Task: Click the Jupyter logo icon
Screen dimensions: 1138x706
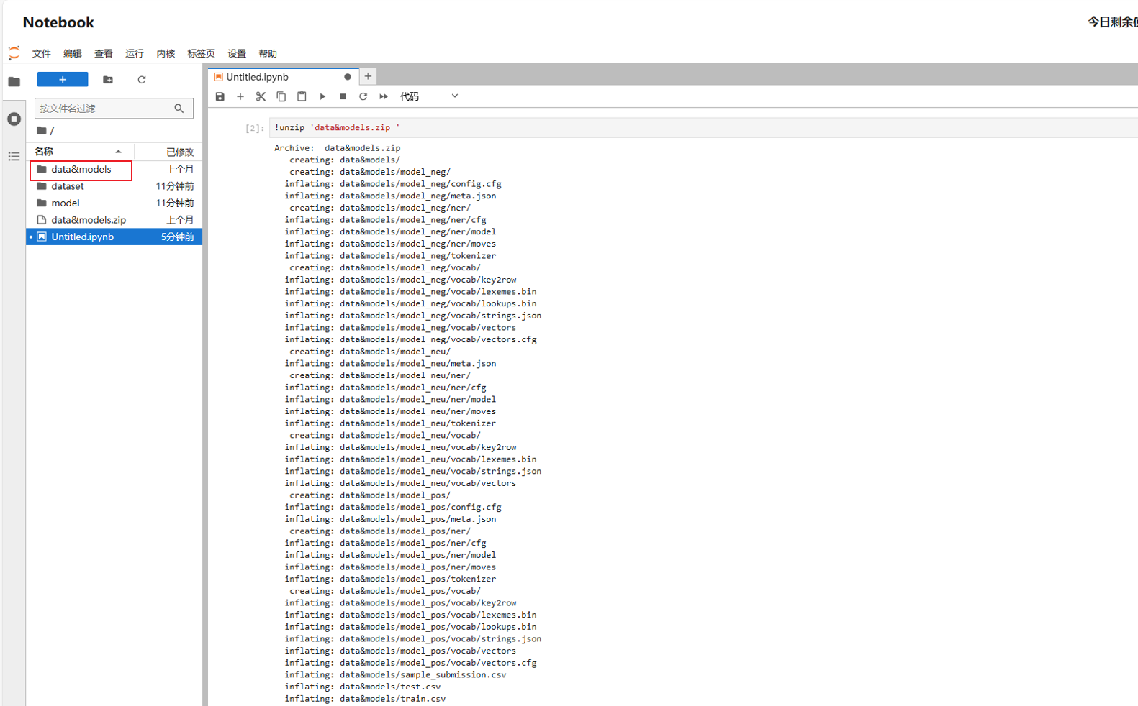Action: (14, 53)
